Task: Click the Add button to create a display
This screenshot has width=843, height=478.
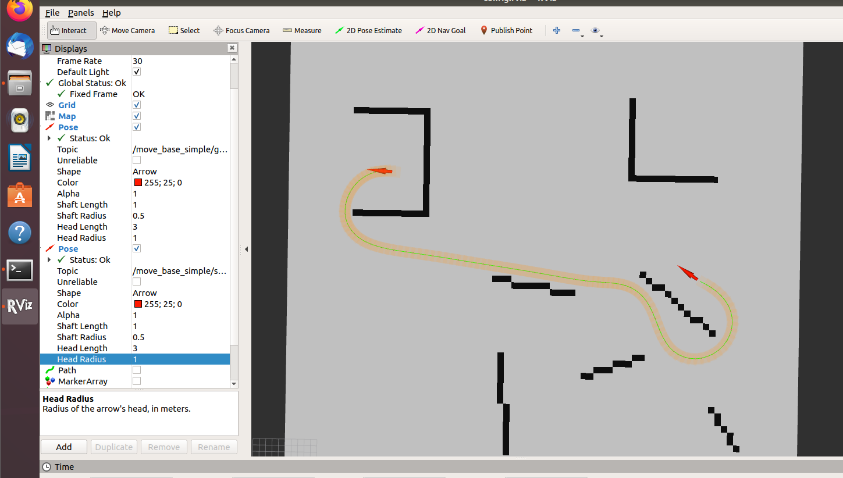Action: (63, 447)
